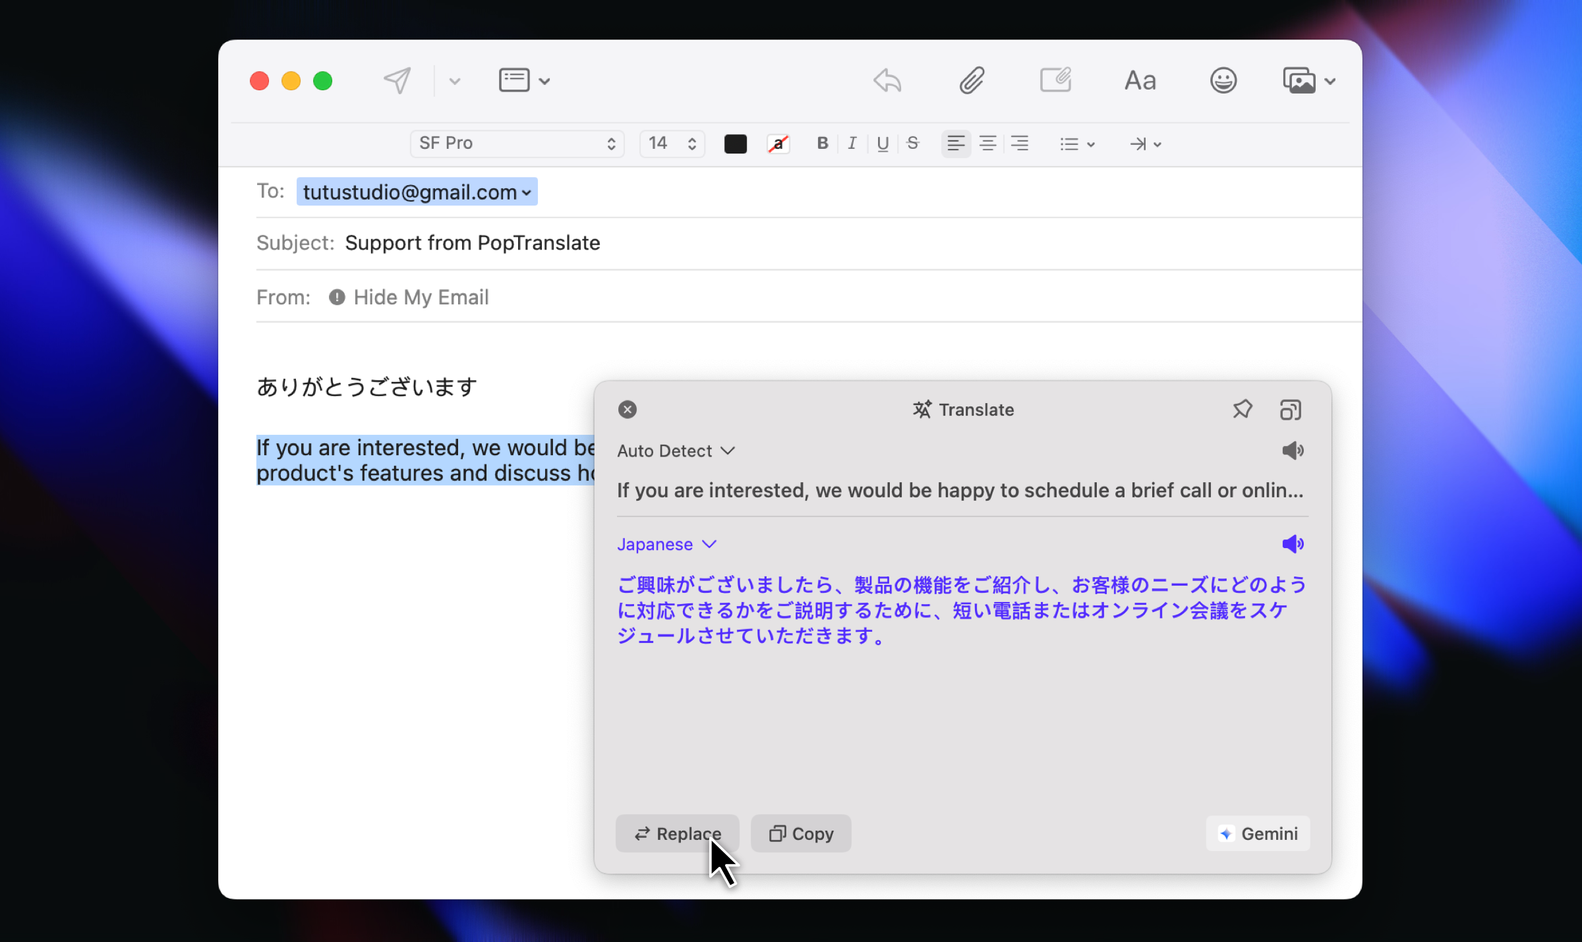Expand the email formatting options chevron

pos(544,80)
